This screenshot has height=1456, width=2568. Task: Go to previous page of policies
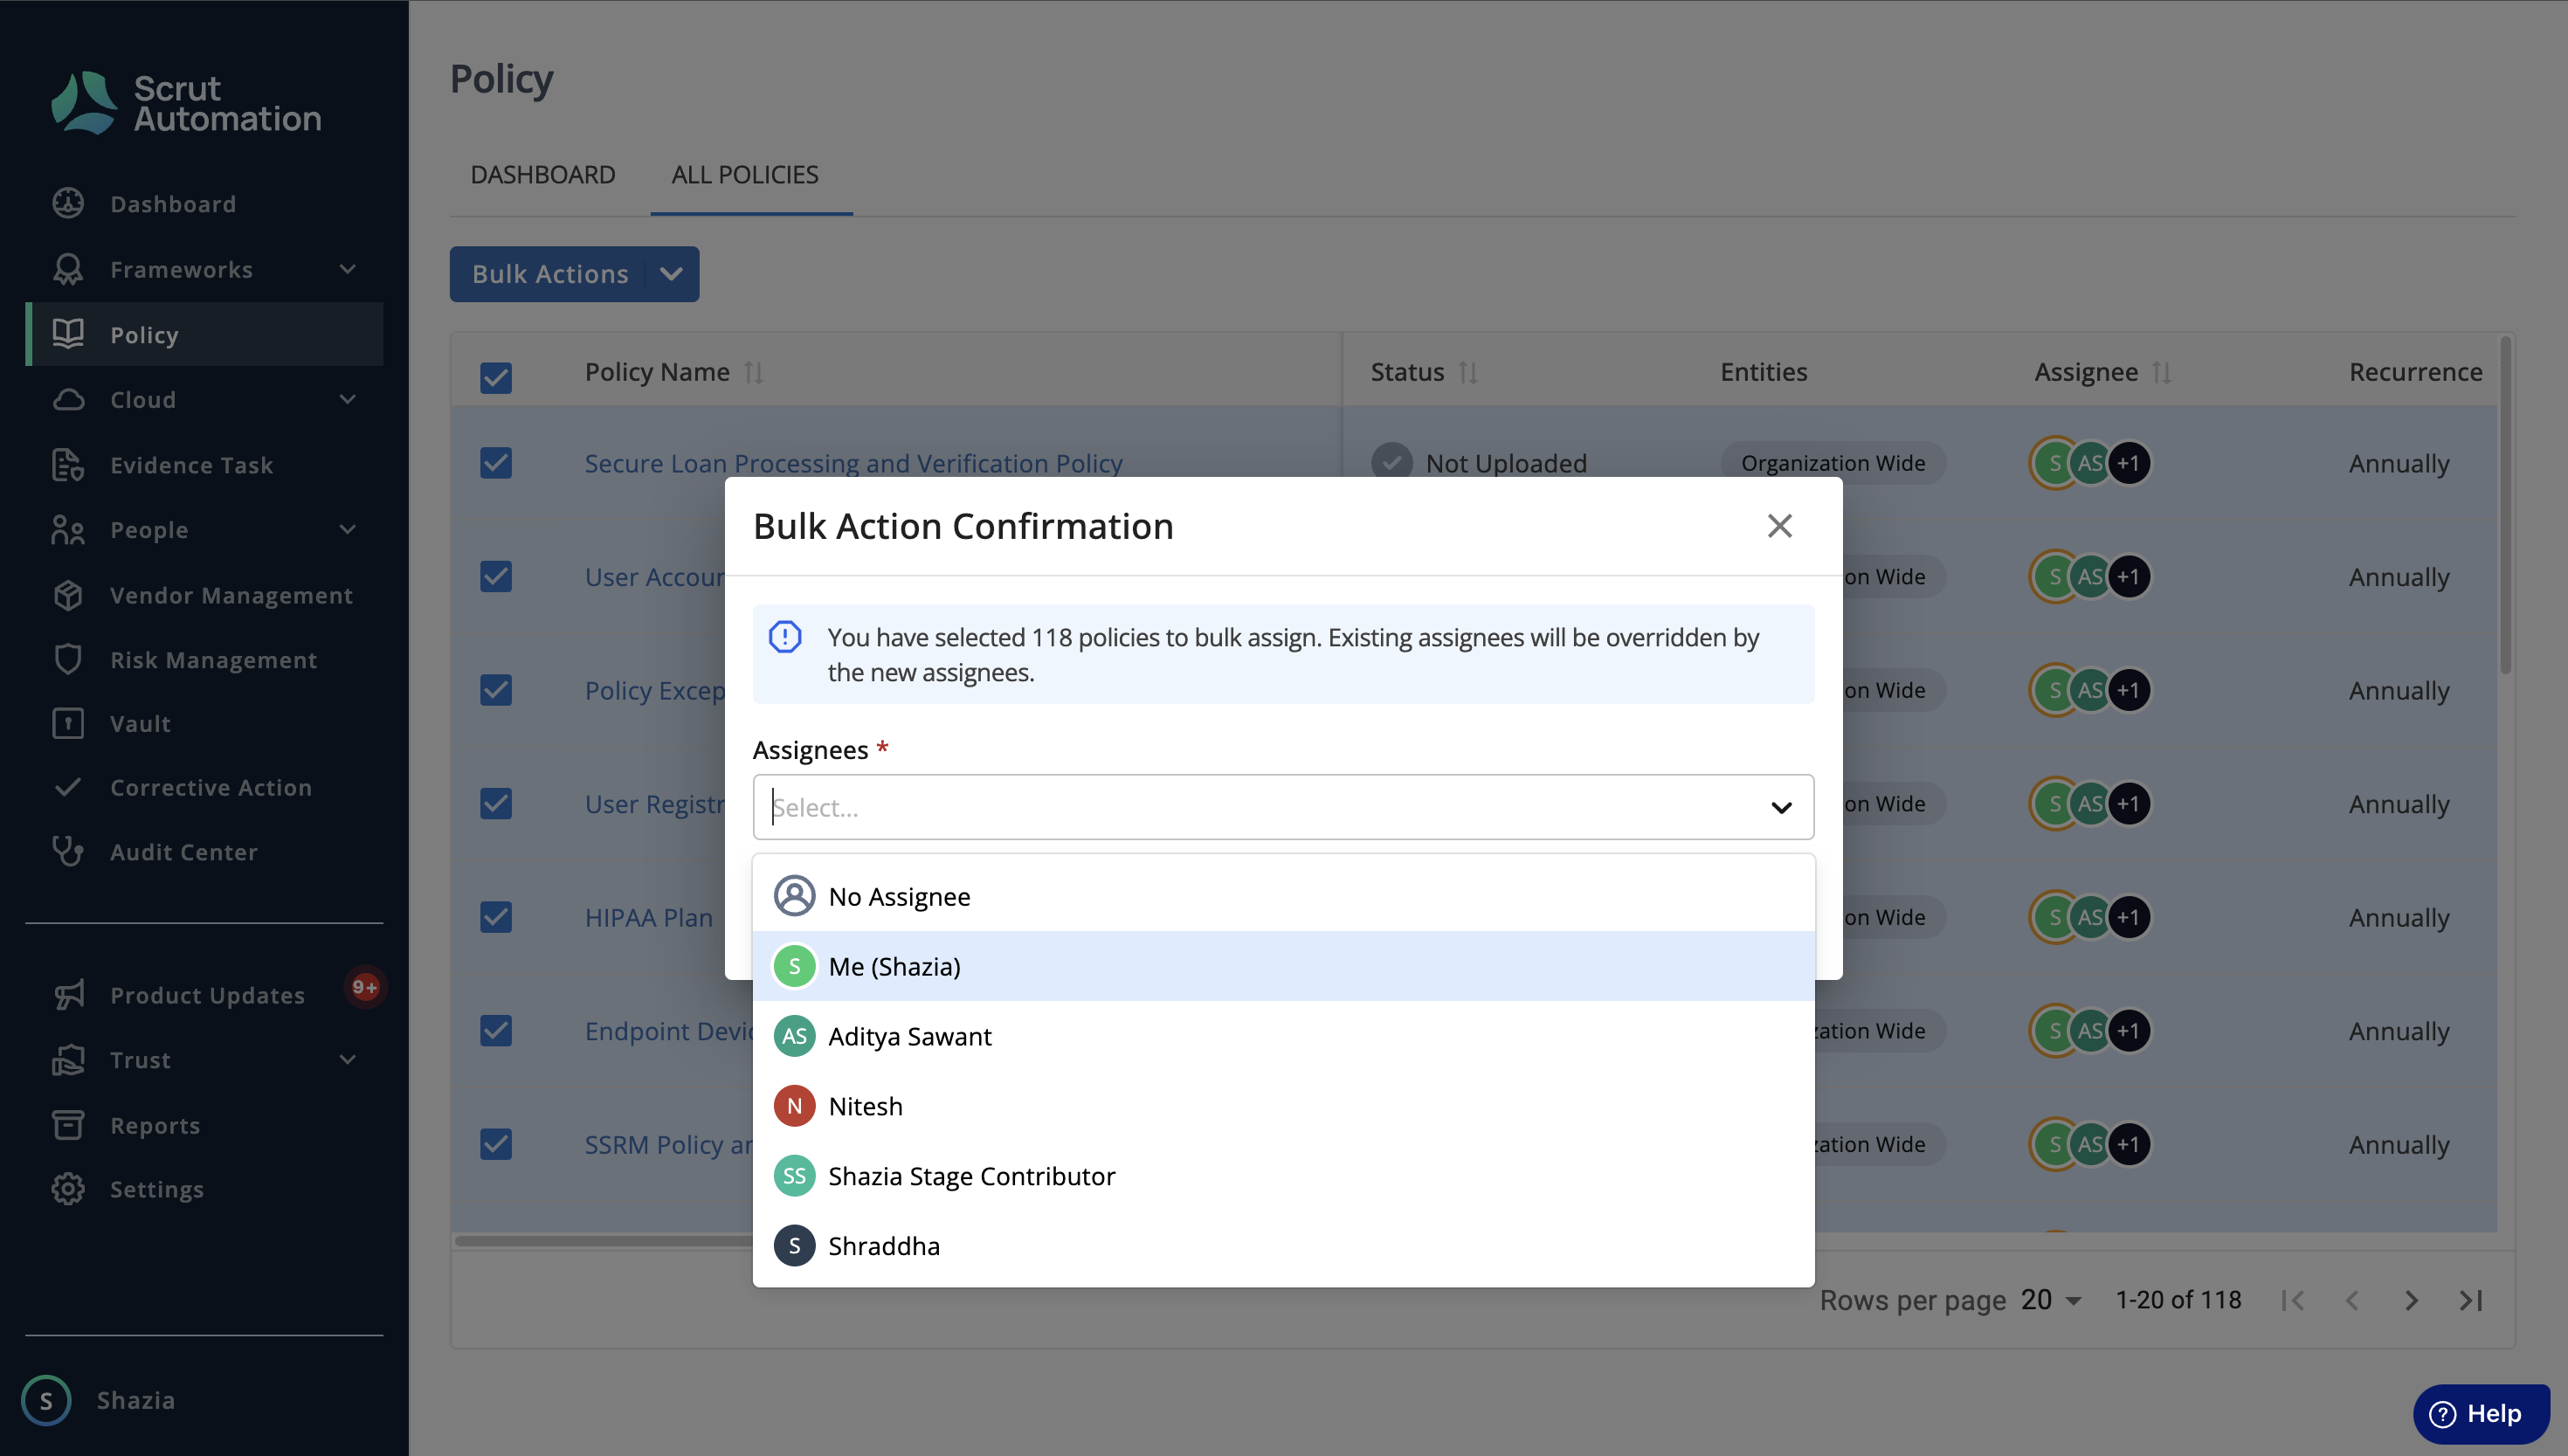[x=2352, y=1300]
